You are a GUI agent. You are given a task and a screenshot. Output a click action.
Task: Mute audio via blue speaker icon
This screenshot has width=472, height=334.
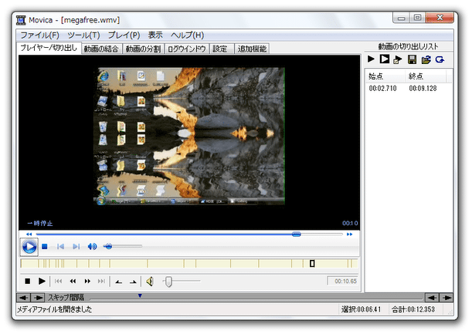[x=92, y=247]
